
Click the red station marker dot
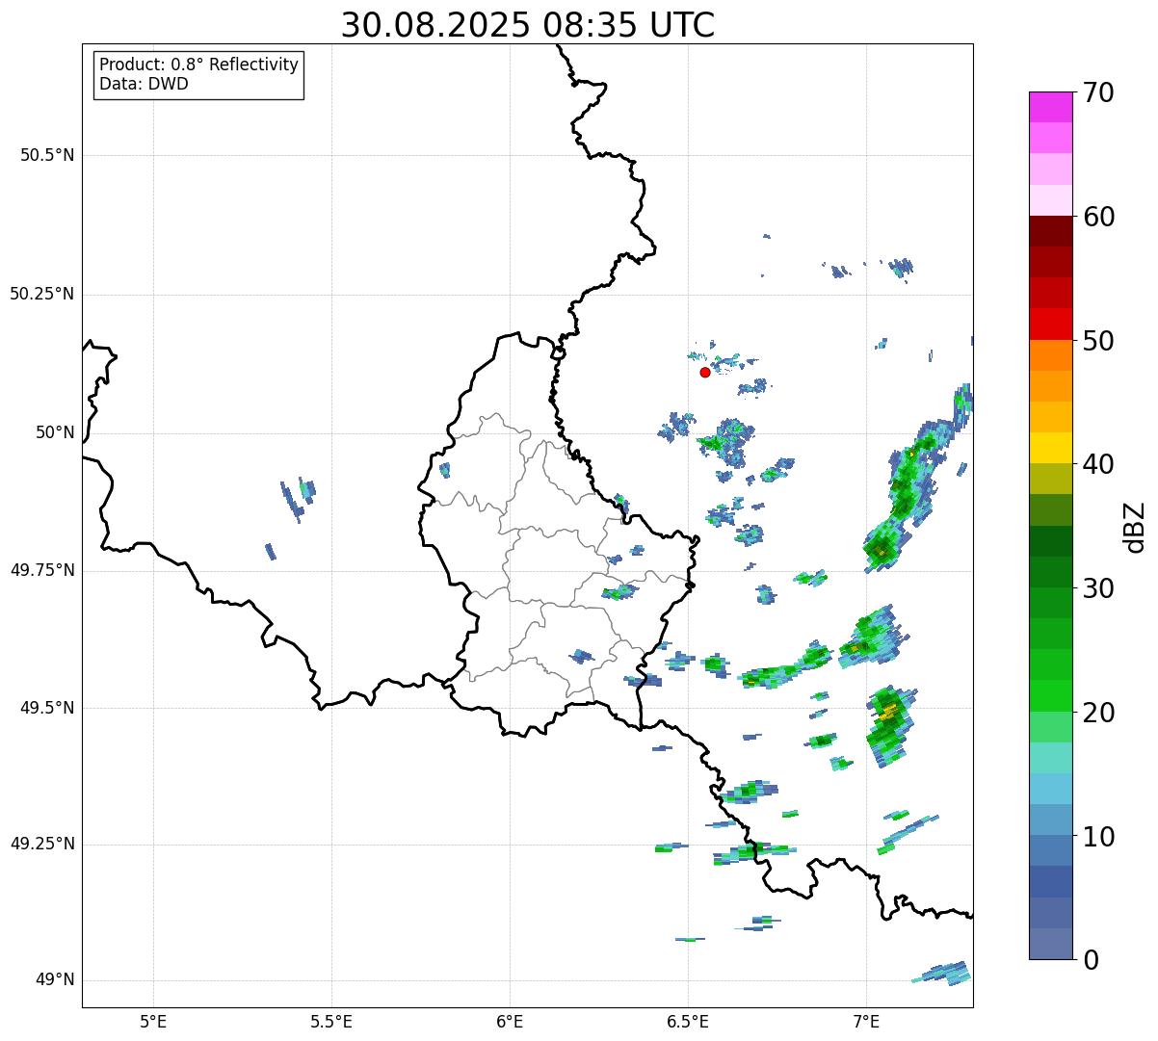(705, 372)
